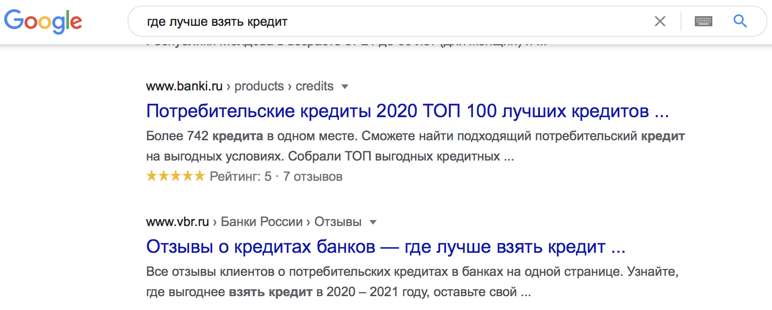Click the 'Более 742 кредита' snippet text
This screenshot has height=310, width=772.
pyautogui.click(x=204, y=136)
